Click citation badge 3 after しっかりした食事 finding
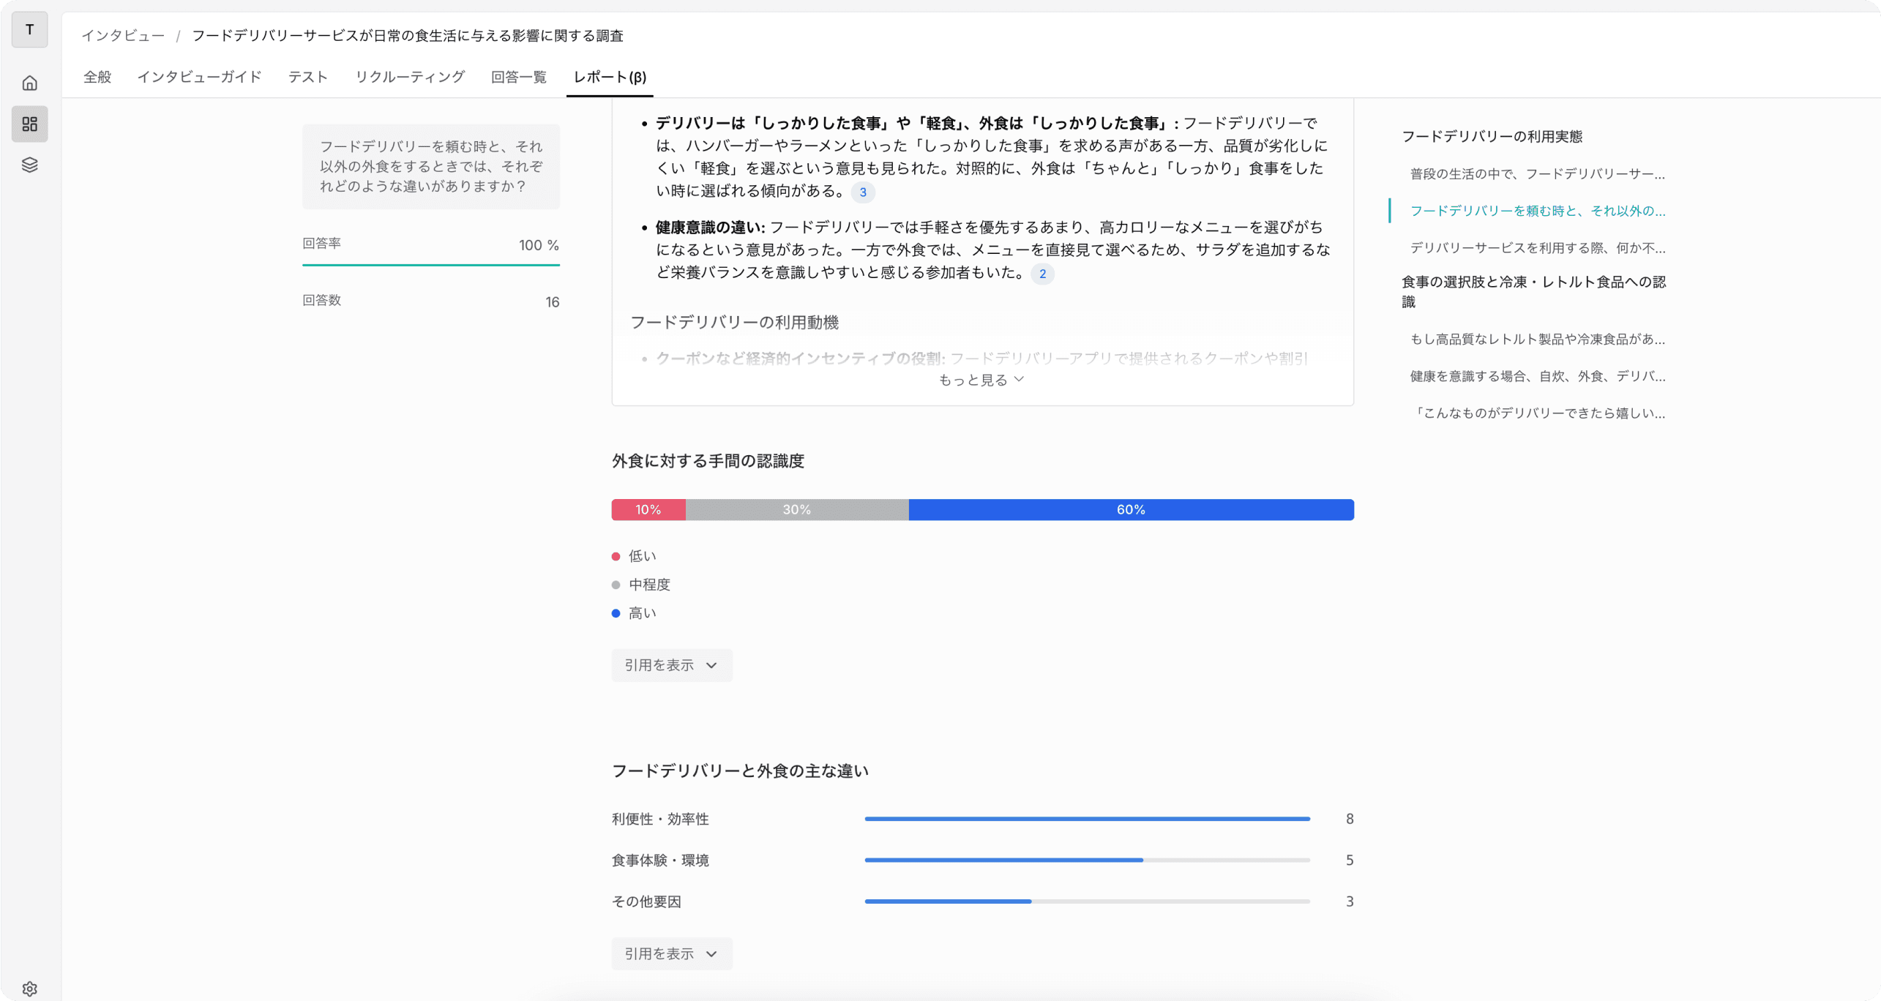The width and height of the screenshot is (1881, 1001). pyautogui.click(x=864, y=192)
